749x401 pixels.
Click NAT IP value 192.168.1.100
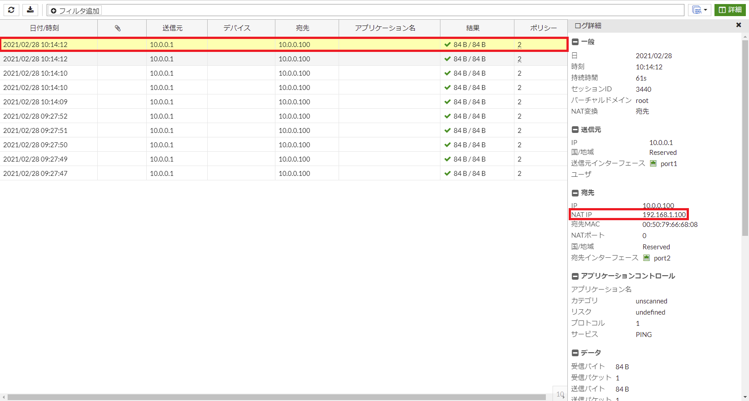point(664,214)
